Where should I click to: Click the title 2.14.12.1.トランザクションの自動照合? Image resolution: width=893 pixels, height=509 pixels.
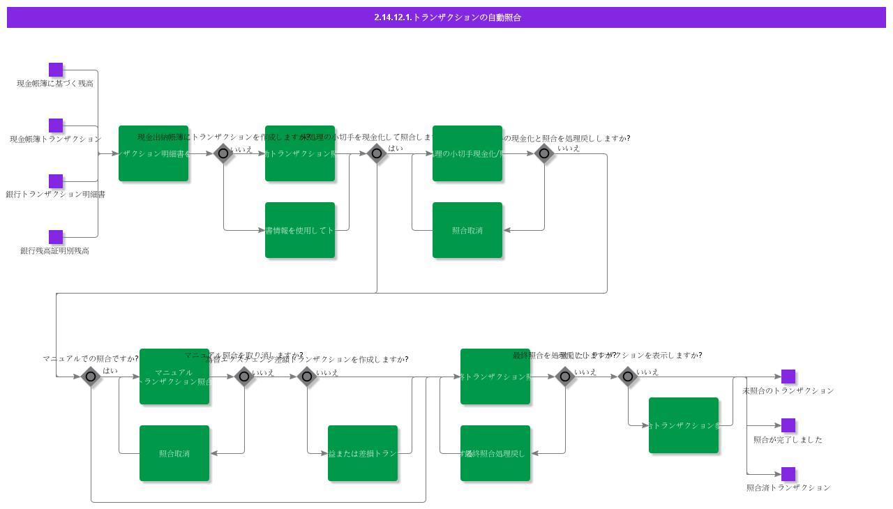point(447,17)
